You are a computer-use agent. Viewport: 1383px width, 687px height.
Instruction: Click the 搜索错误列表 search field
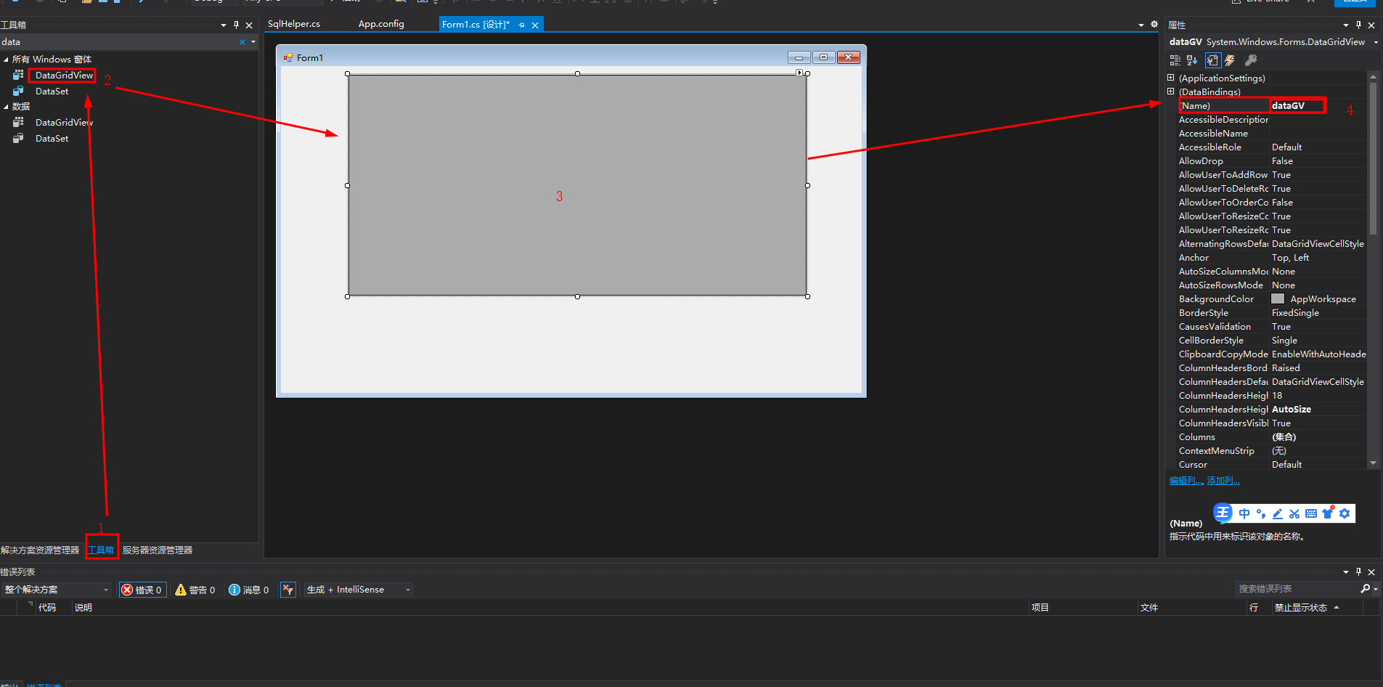[1297, 589]
